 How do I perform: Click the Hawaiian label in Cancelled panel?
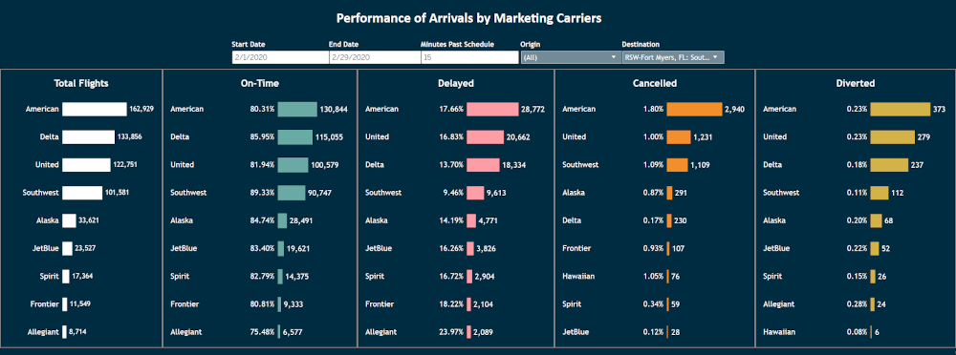pos(578,276)
